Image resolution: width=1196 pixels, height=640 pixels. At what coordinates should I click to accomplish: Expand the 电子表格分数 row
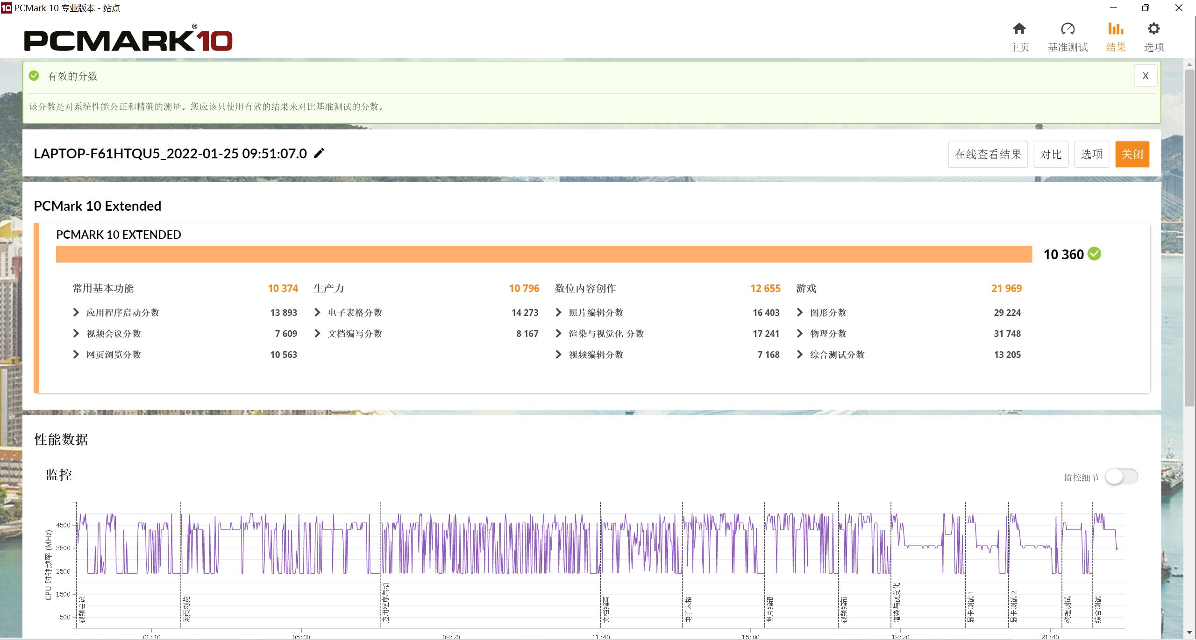318,313
